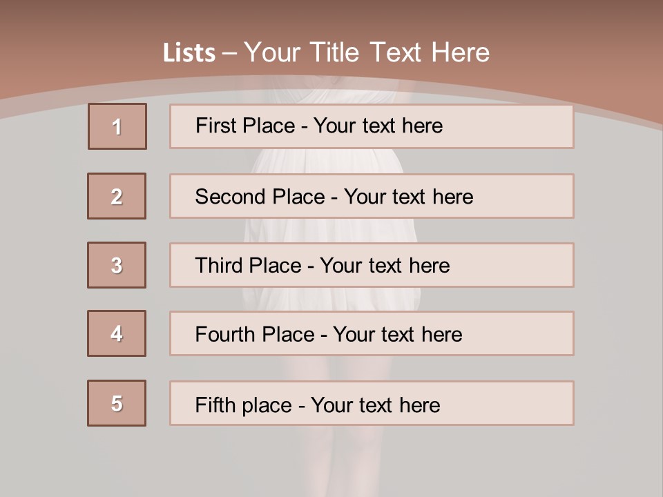Click the number 1 box
Screen dimensions: 663x497
coord(117,126)
